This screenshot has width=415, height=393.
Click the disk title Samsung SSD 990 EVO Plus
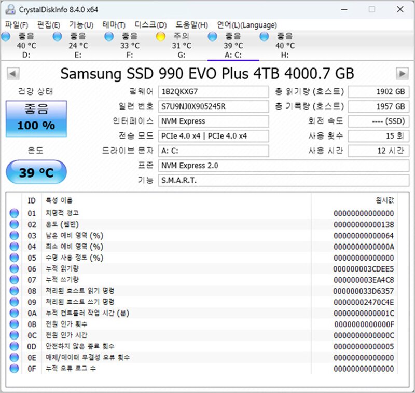coord(207,73)
